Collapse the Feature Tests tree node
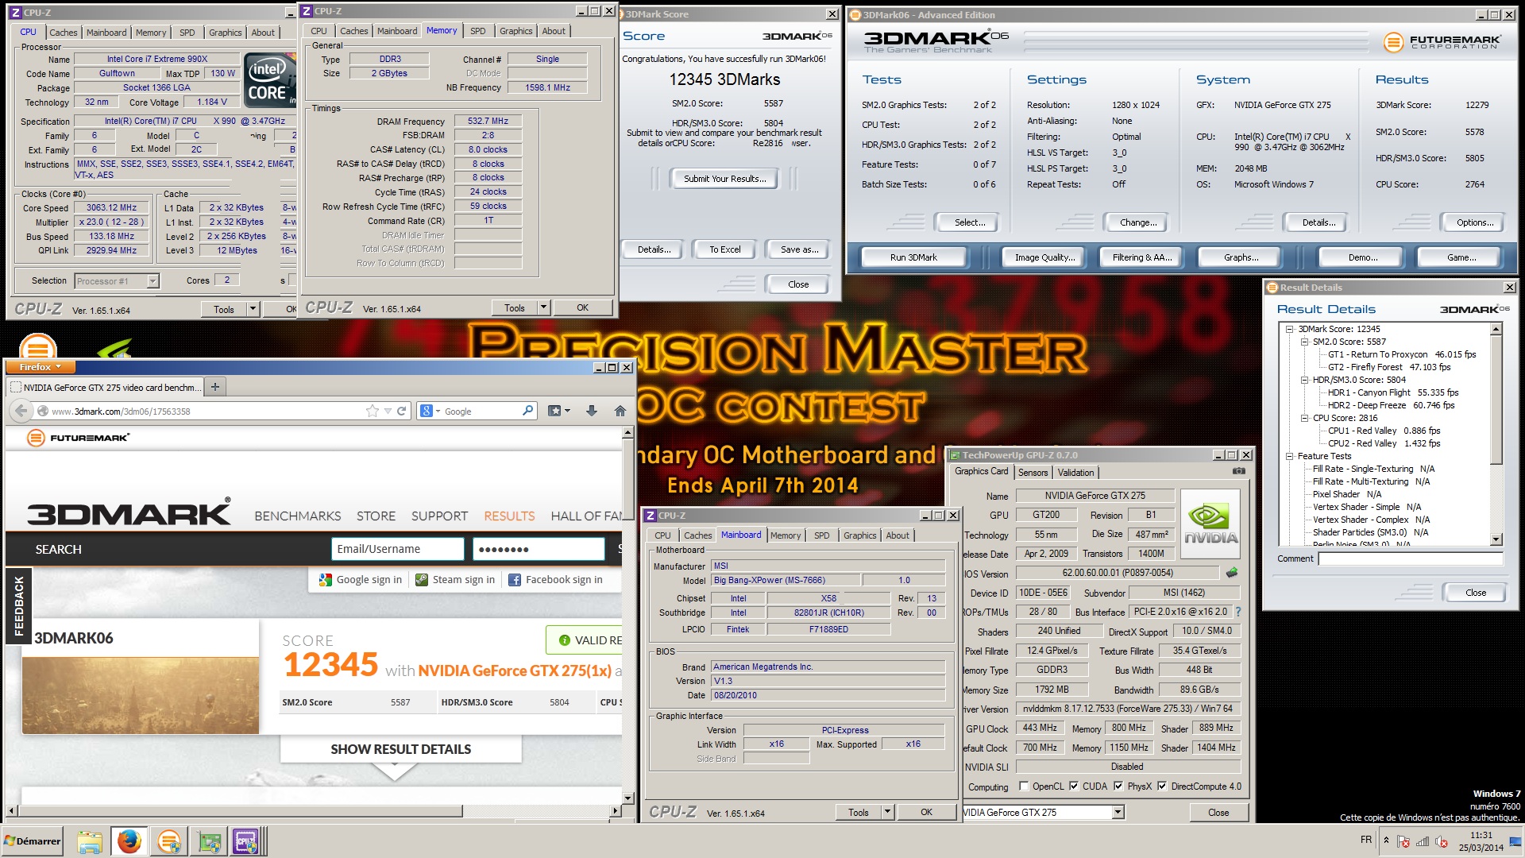Image resolution: width=1525 pixels, height=858 pixels. 1290,456
